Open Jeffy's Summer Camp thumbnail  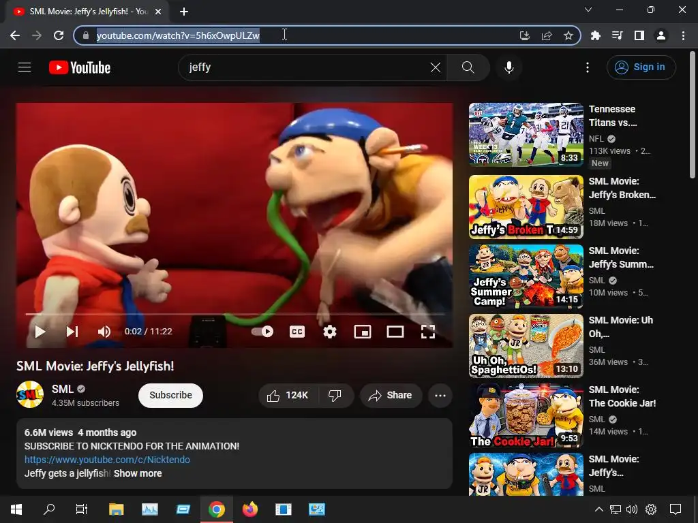526,276
